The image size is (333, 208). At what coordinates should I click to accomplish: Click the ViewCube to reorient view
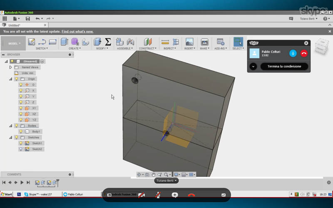322,46
